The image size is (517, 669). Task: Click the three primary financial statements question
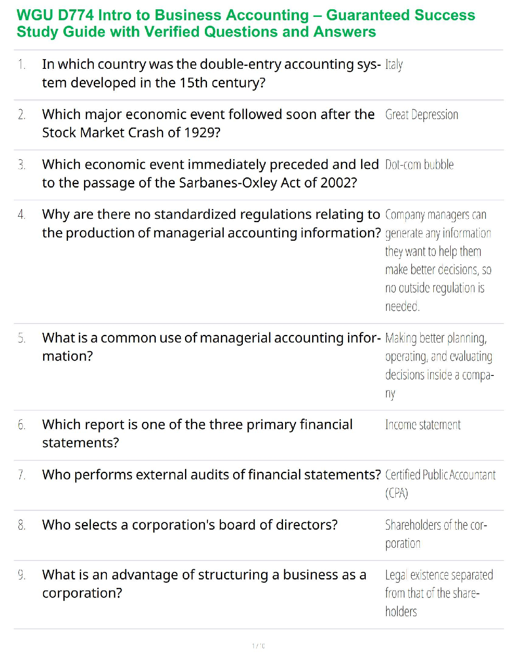pos(197,433)
